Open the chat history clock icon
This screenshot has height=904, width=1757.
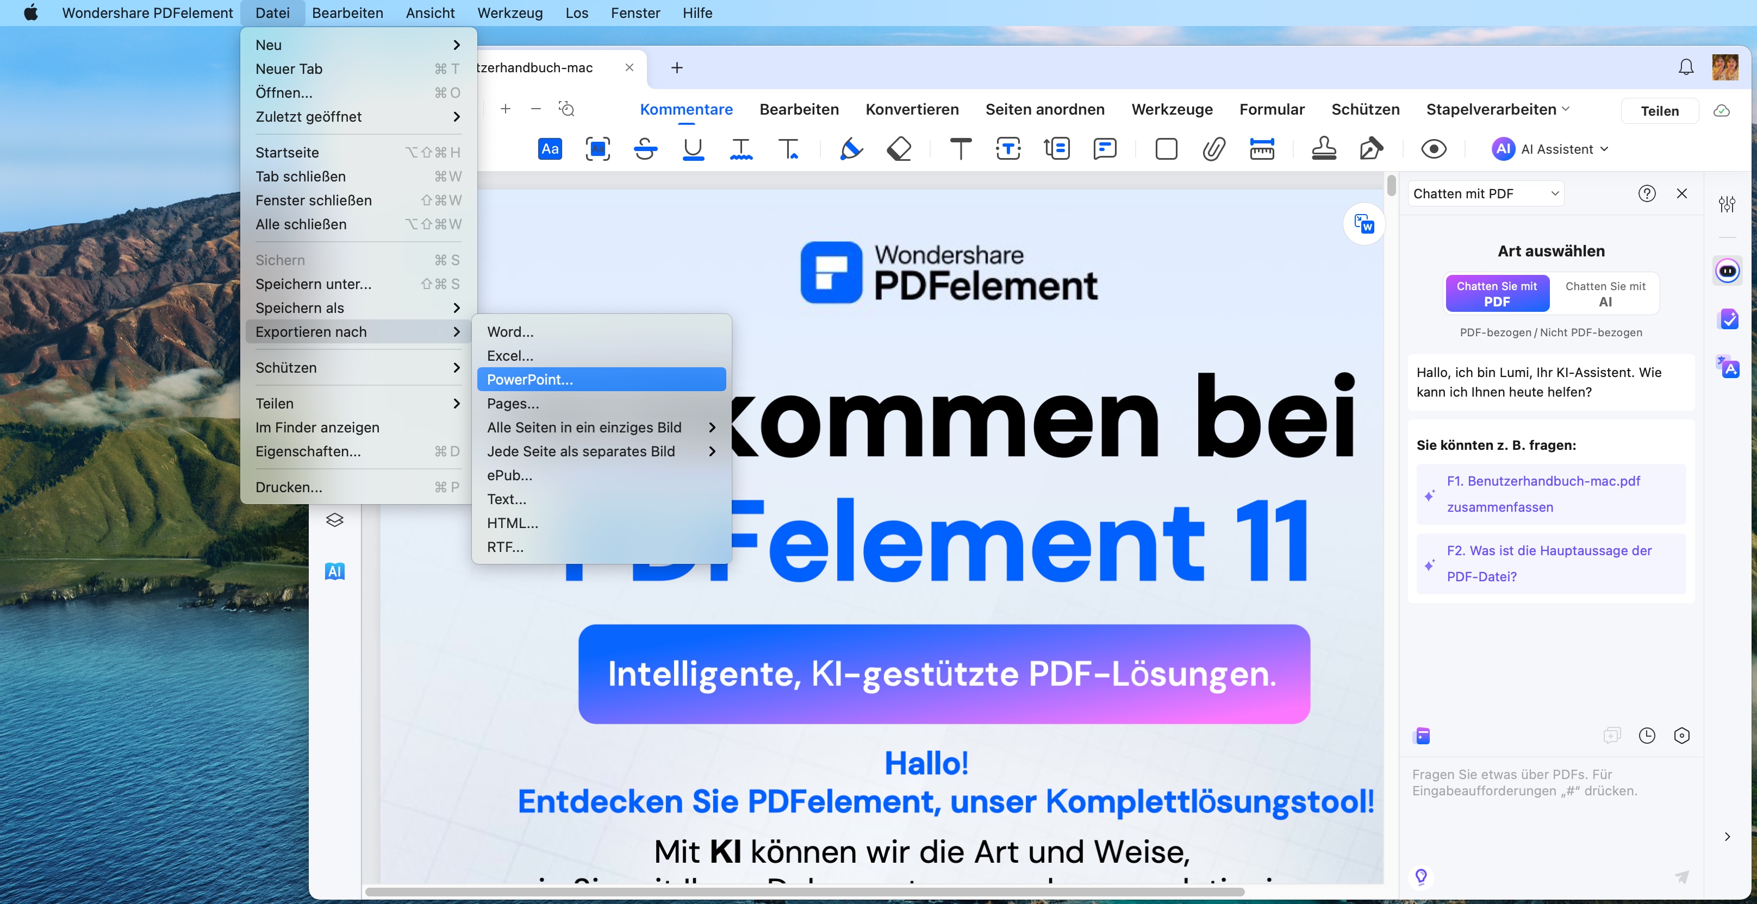pyautogui.click(x=1647, y=735)
